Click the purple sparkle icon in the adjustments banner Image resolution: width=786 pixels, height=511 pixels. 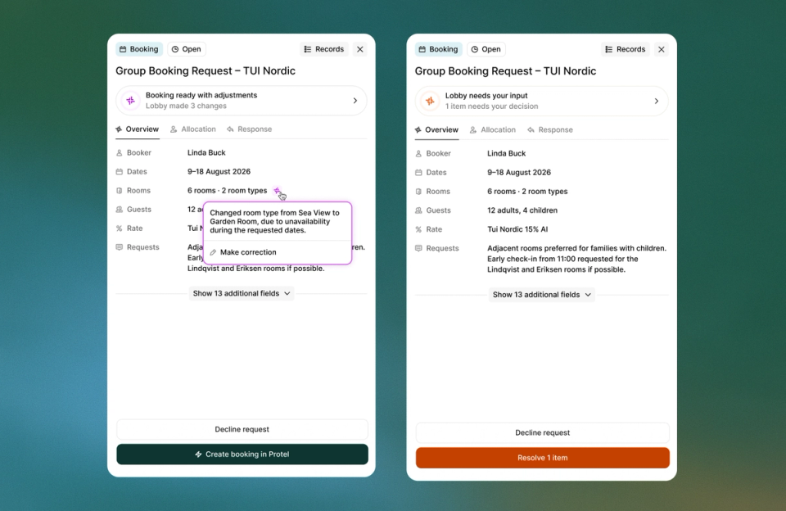pos(131,100)
